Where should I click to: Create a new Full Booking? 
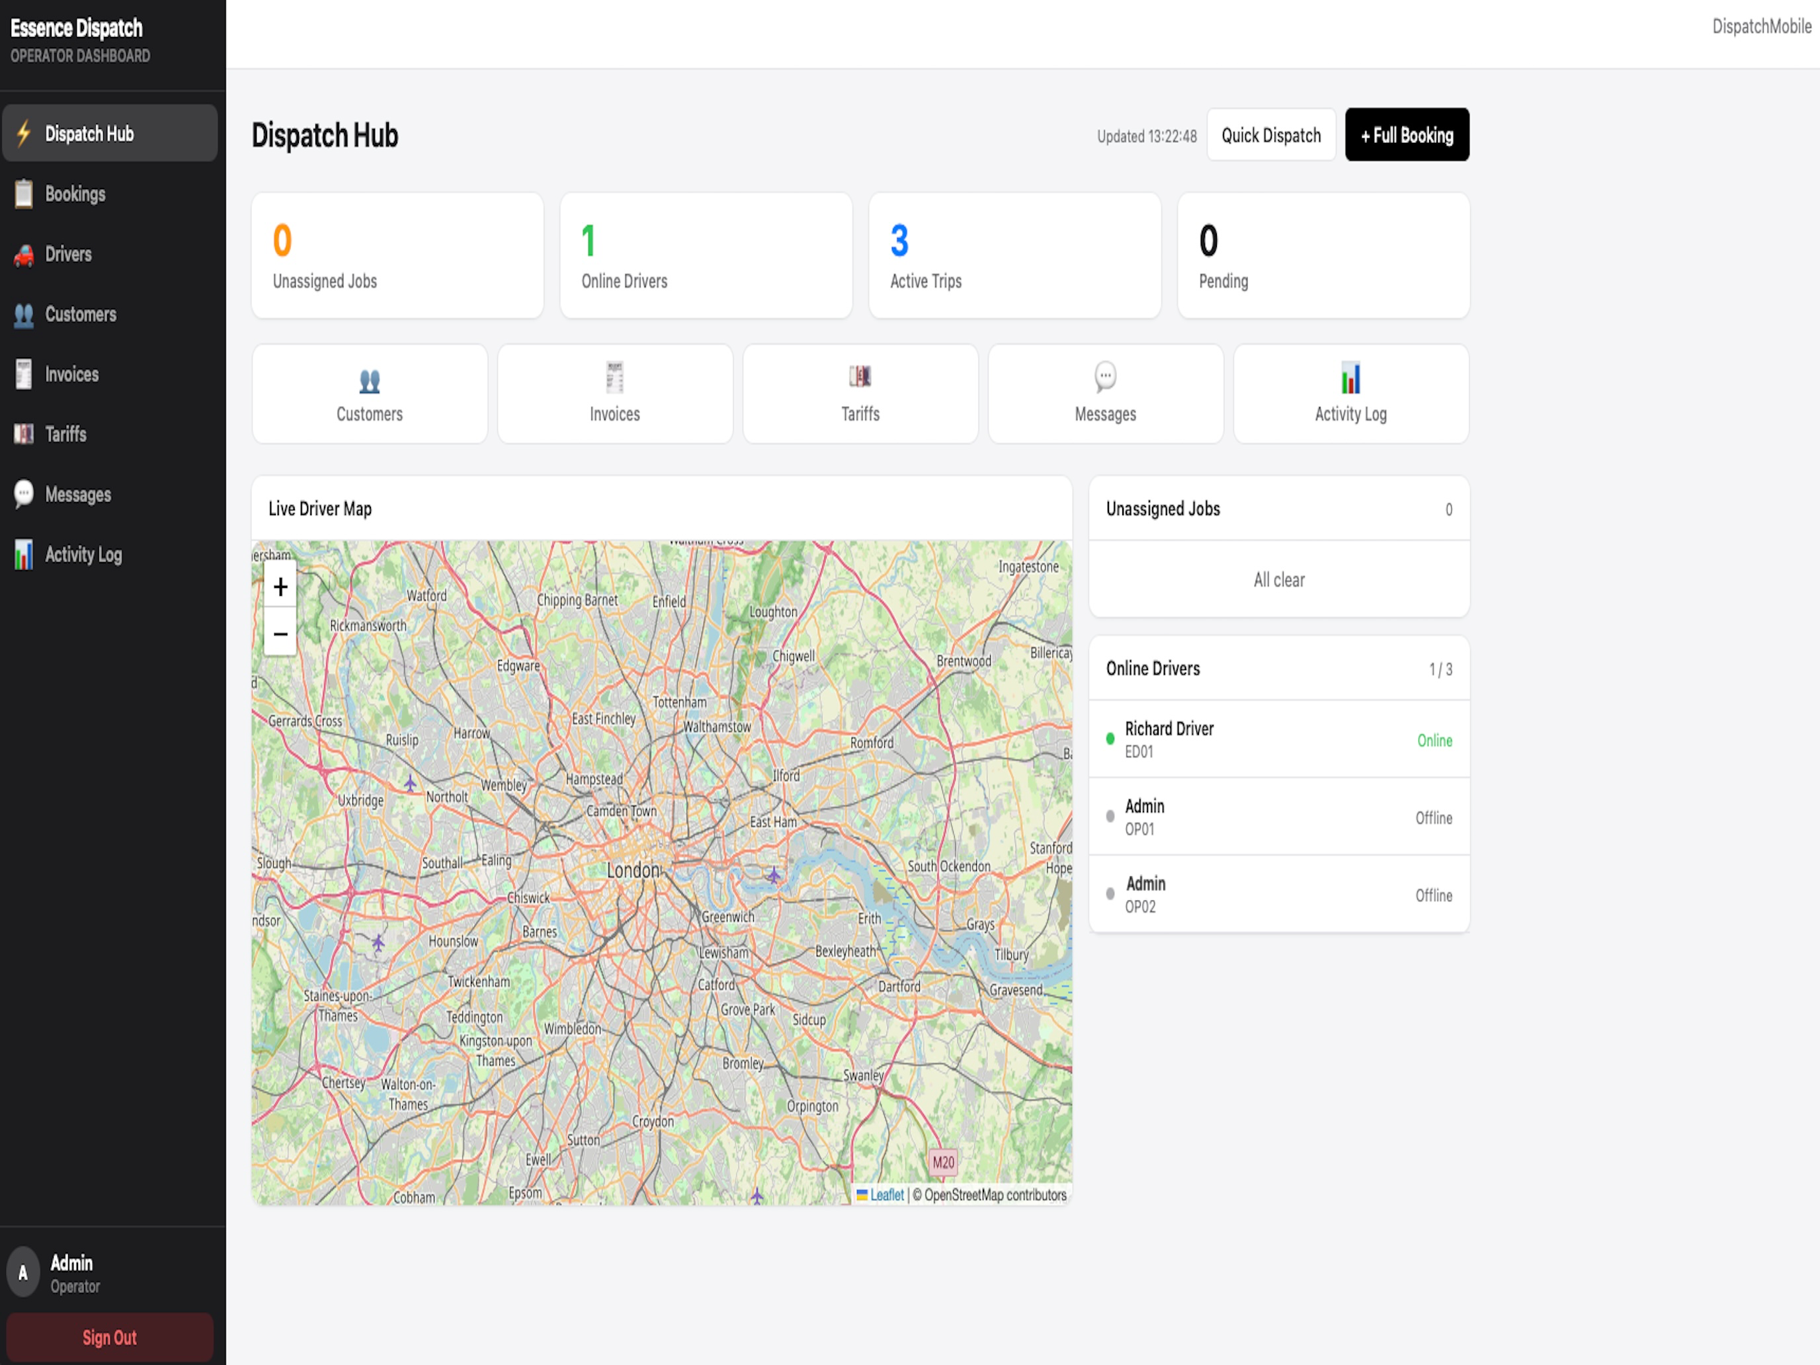(x=1406, y=135)
